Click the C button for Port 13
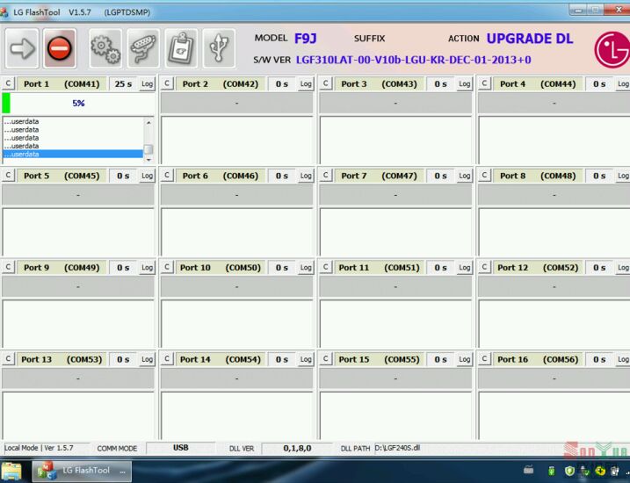Image resolution: width=630 pixels, height=483 pixels. coord(9,359)
